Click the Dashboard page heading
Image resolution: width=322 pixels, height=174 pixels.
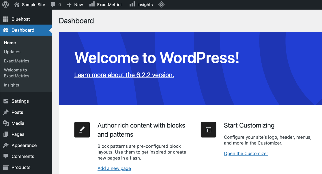tap(76, 21)
